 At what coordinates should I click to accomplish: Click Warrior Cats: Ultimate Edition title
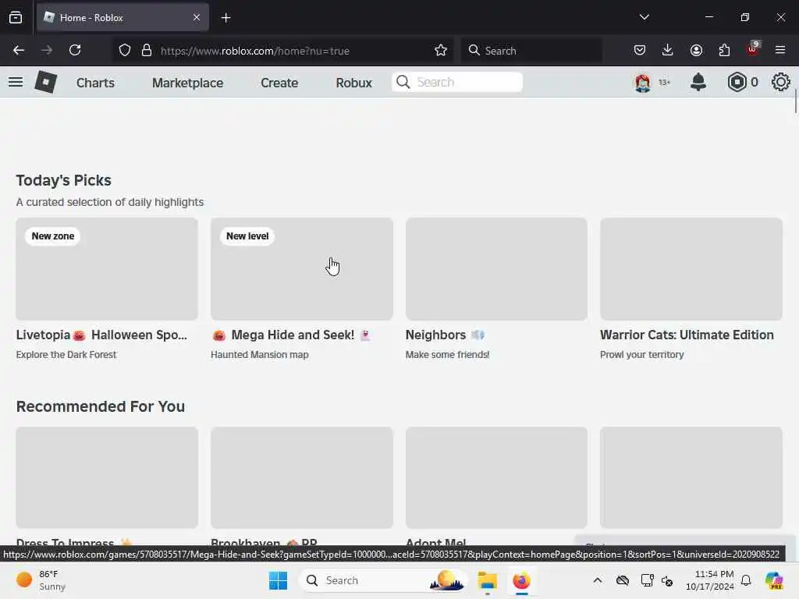click(x=687, y=335)
